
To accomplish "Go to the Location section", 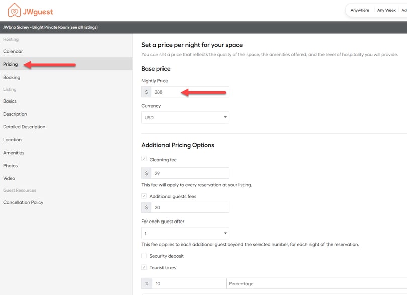I will pos(12,140).
